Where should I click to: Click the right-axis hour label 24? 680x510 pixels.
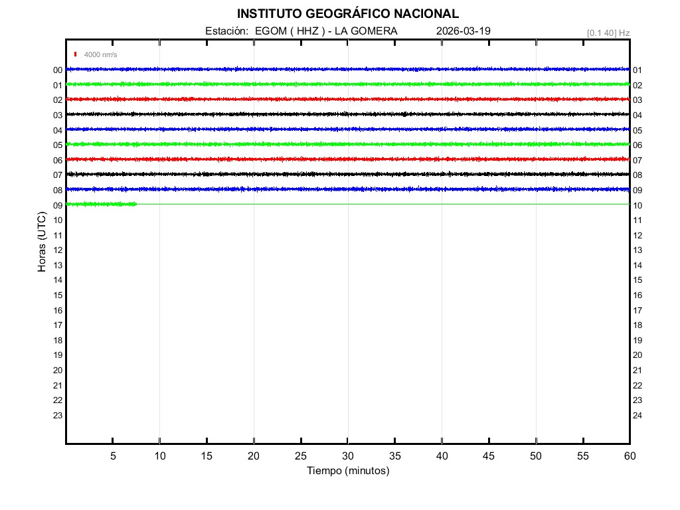[x=637, y=416]
